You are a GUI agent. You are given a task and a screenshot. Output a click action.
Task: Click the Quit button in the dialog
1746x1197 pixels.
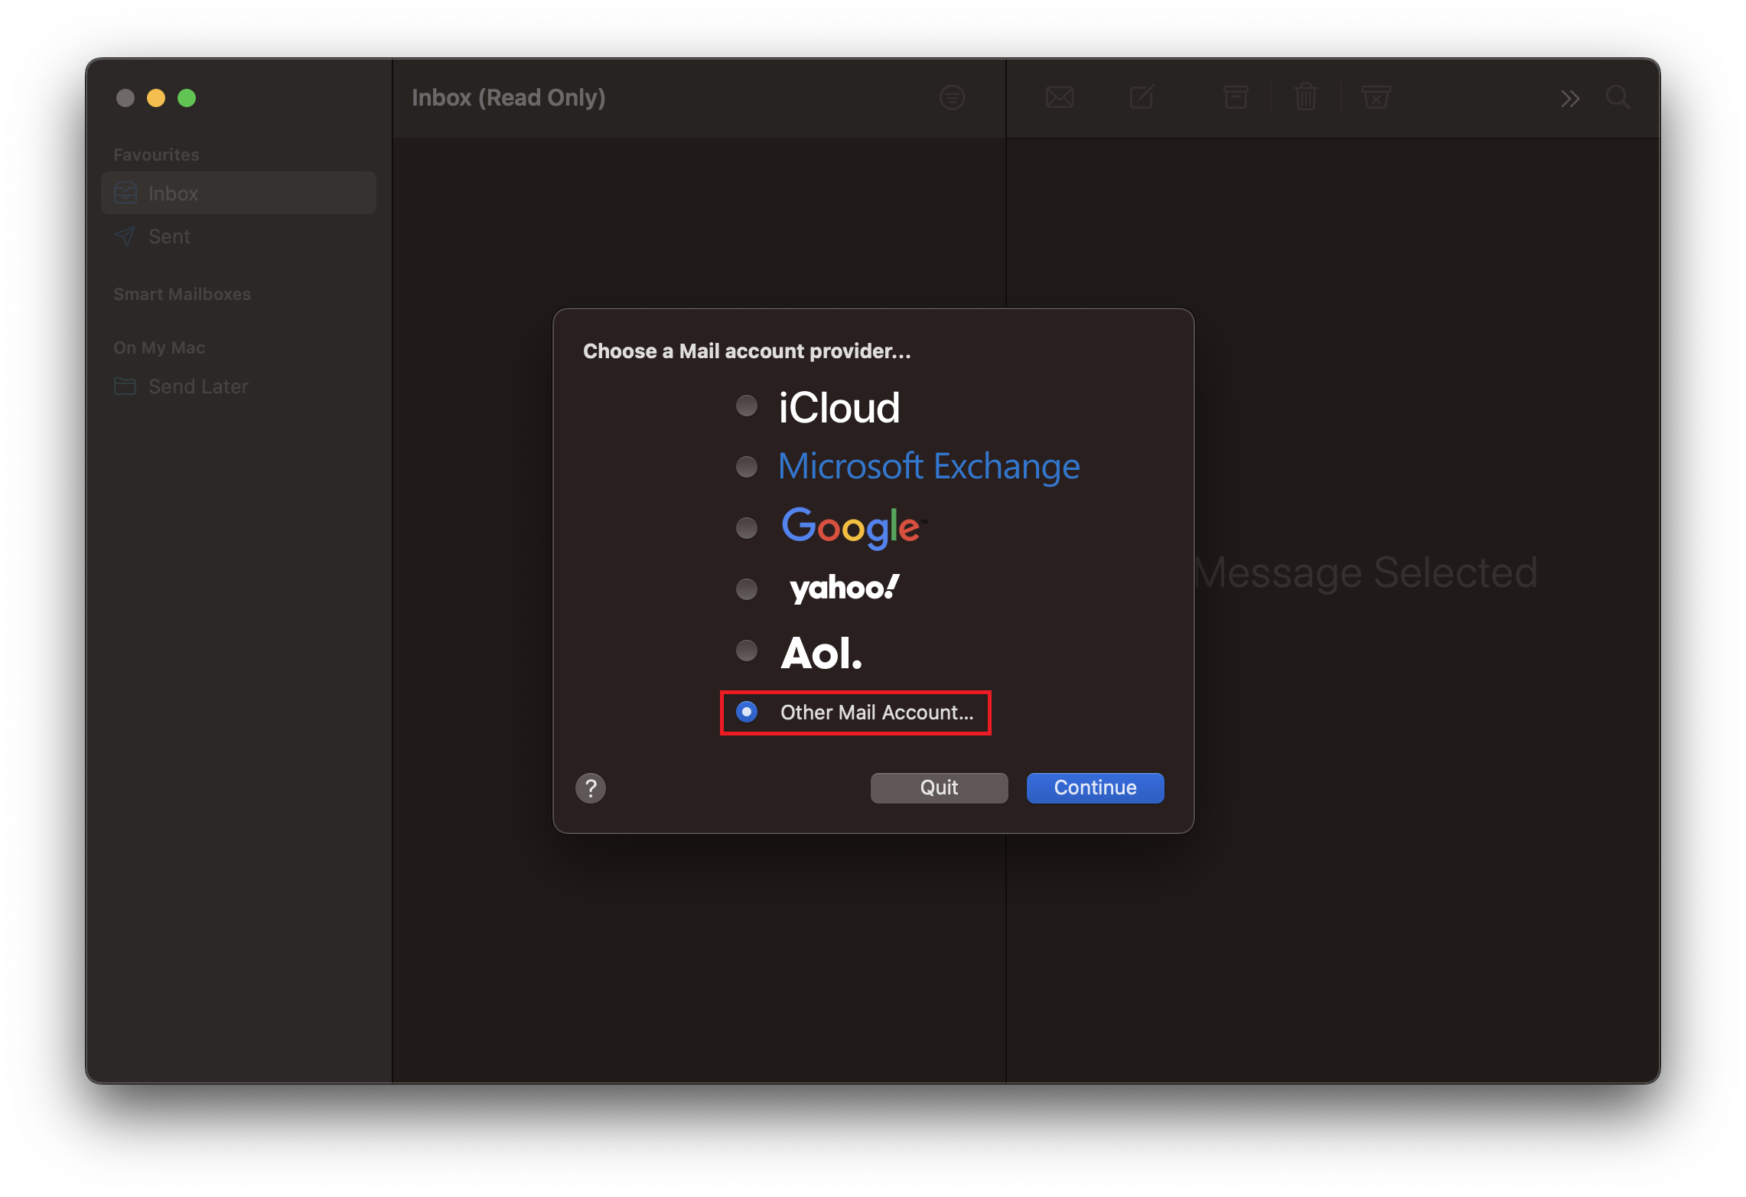[x=939, y=788]
